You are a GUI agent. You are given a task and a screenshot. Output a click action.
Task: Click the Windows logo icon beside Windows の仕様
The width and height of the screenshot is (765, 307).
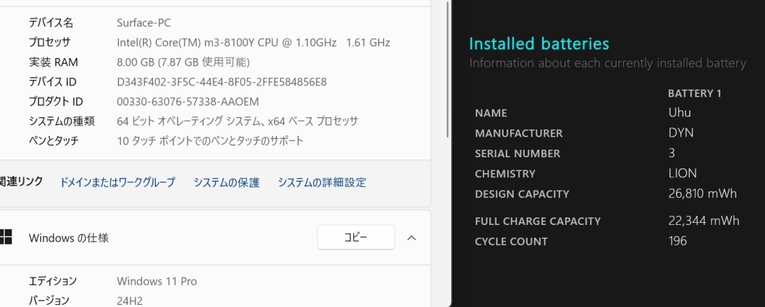(x=6, y=238)
